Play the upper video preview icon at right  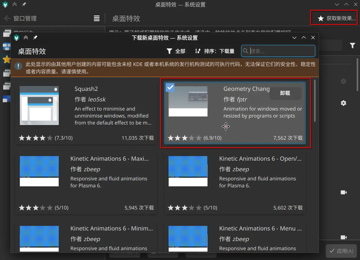coord(344,192)
